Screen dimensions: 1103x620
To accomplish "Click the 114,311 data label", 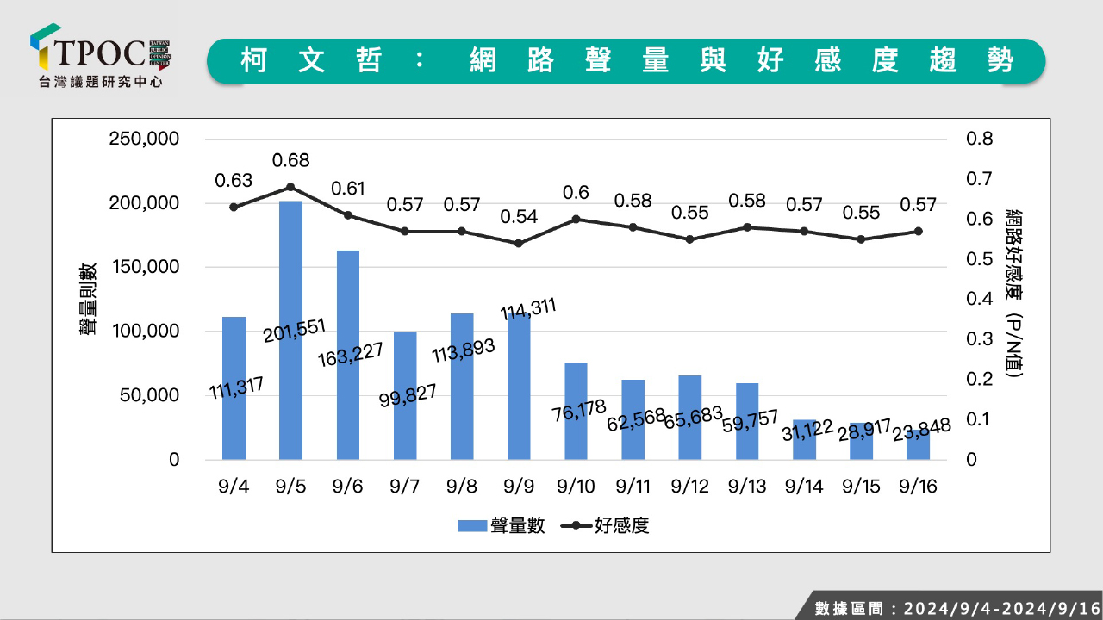I will [528, 309].
